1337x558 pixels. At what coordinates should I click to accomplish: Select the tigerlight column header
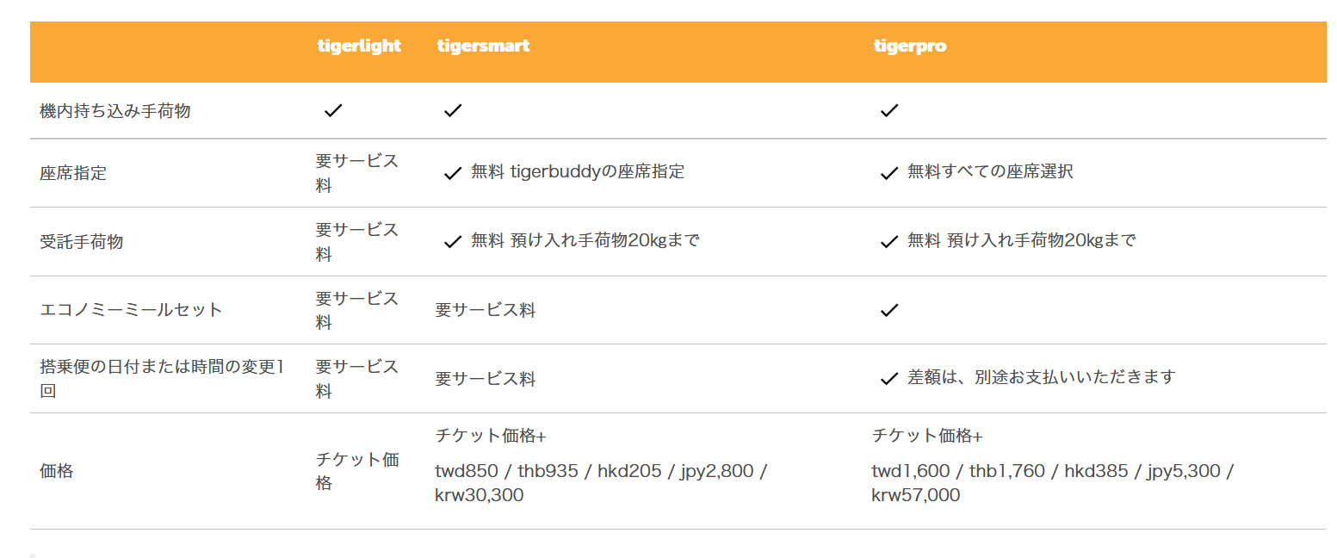point(359,46)
